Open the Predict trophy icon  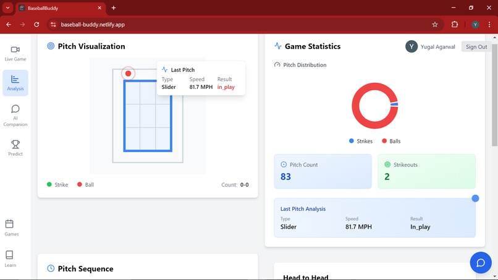click(15, 144)
